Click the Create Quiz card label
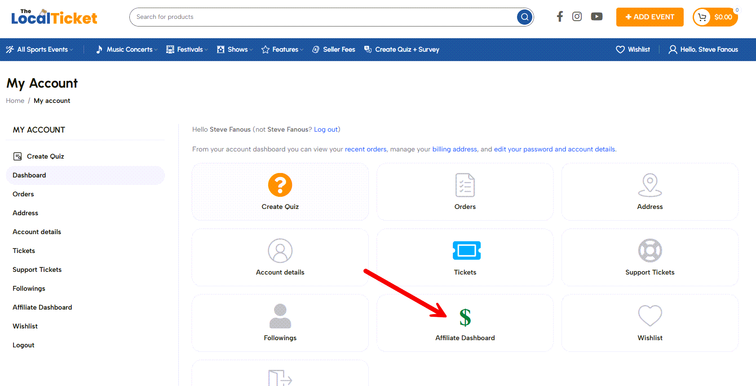Screen dimensions: 756x386 [280, 207]
